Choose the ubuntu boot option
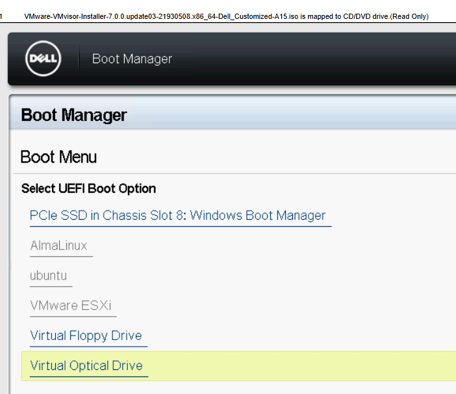The image size is (456, 394). click(48, 276)
